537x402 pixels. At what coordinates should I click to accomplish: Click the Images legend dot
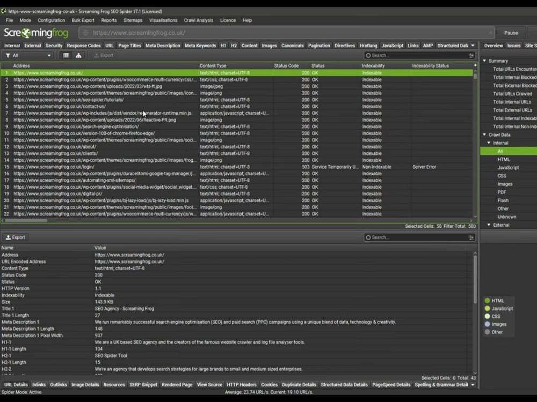(x=487, y=324)
